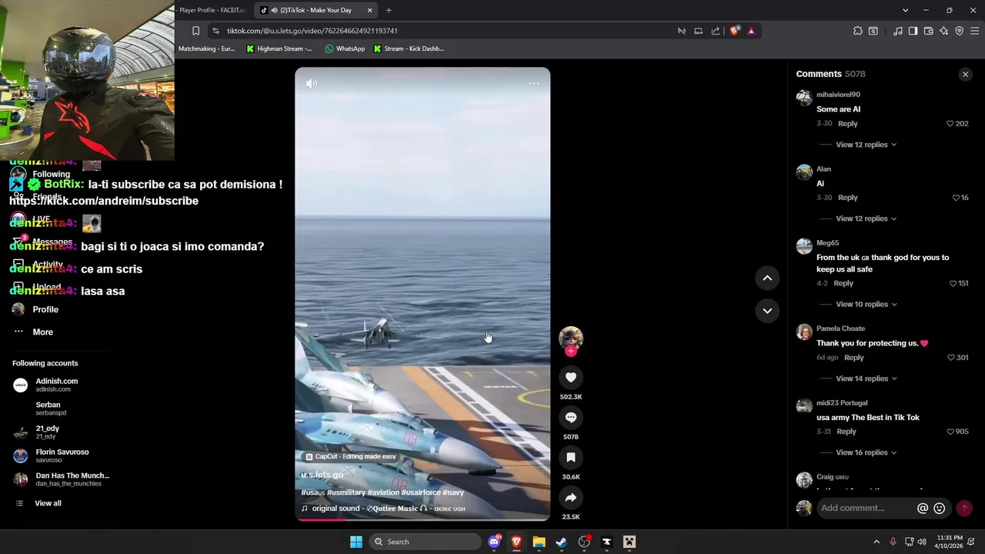
Task: Expand View 16 replies under midi23 Portugal
Action: (866, 452)
